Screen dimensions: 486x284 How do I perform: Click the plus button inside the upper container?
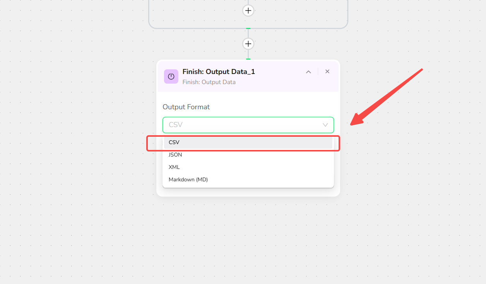248,10
